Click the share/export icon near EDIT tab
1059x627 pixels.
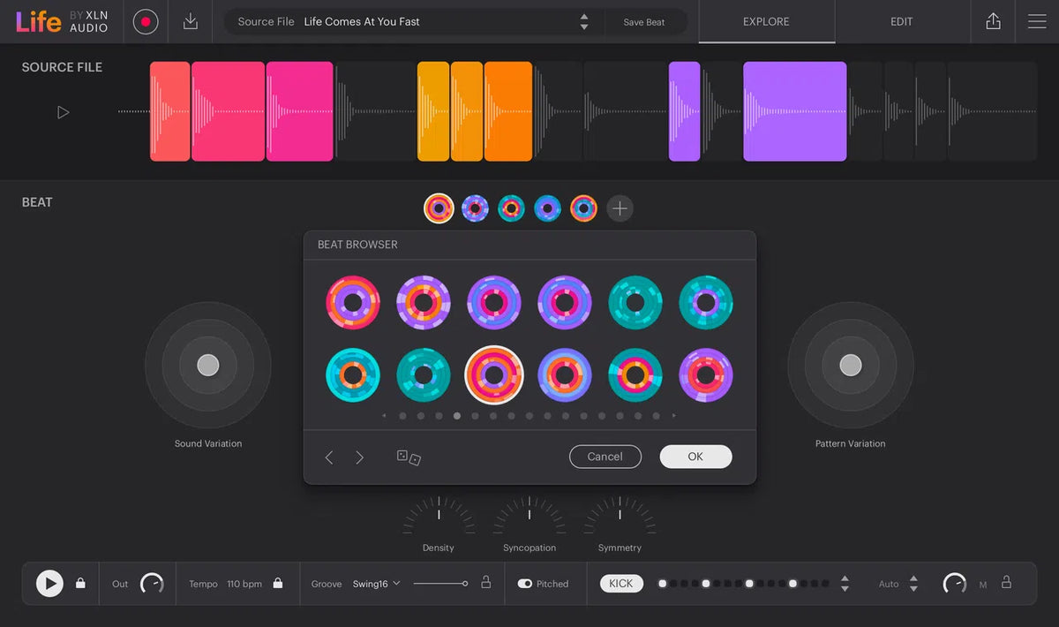tap(993, 21)
